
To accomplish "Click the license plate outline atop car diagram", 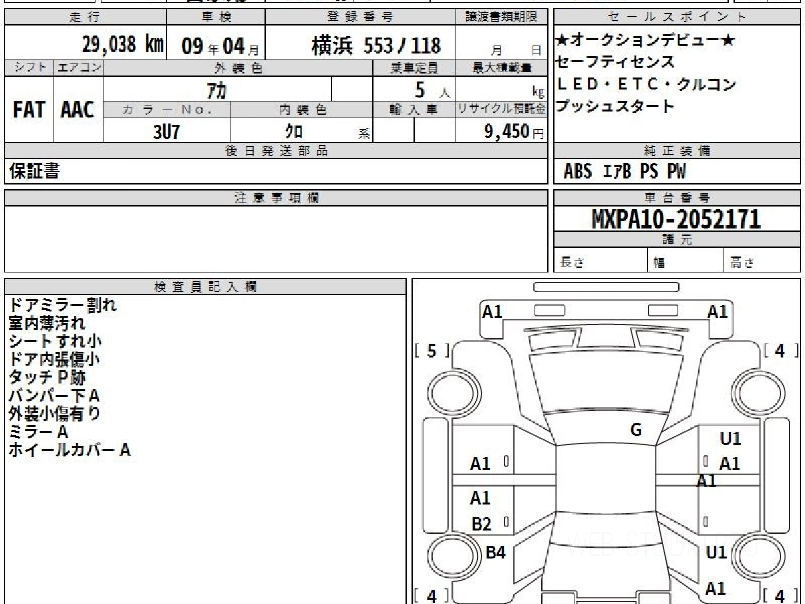I will [606, 287].
